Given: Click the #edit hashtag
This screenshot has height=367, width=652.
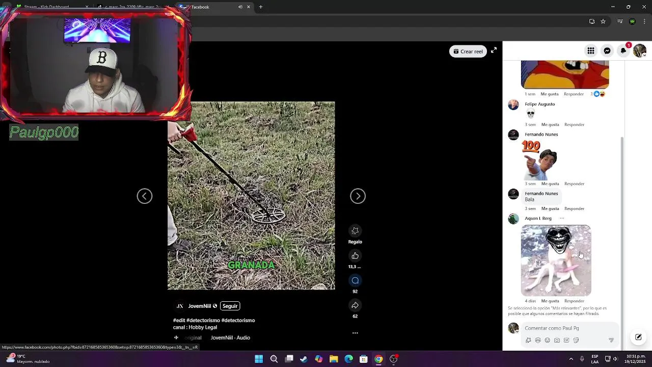Looking at the screenshot, I should (179, 320).
